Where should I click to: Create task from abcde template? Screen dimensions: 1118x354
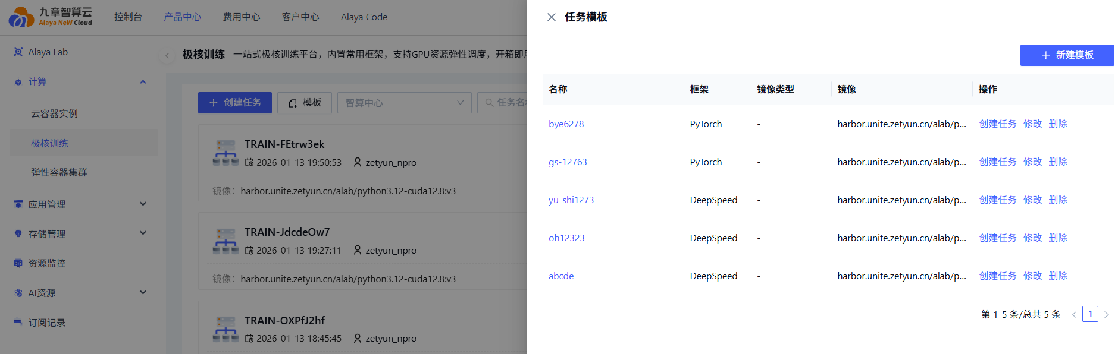click(998, 276)
